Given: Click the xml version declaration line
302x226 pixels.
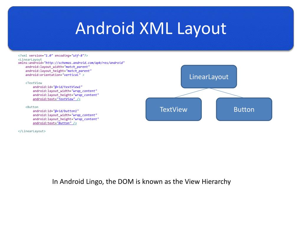Looking at the screenshot, I should coord(53,56).
